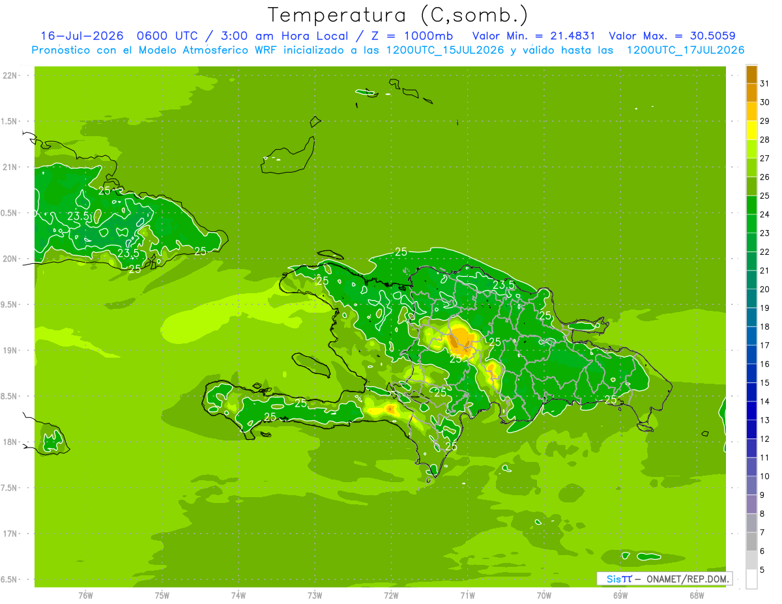Click the blue legend swatch between 13 and 14
Viewport: 782px width, 604px height.
point(751,411)
